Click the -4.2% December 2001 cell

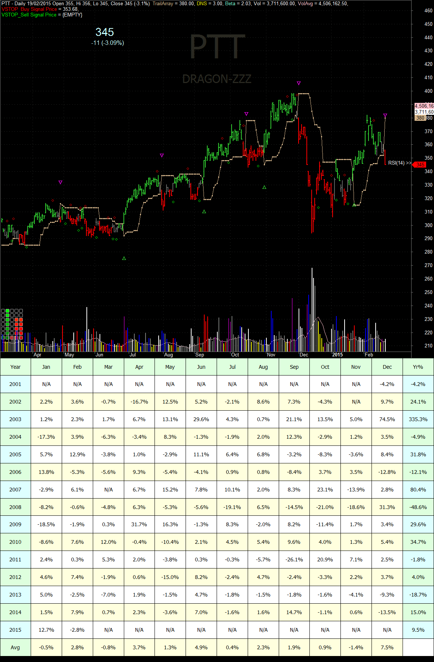(387, 384)
